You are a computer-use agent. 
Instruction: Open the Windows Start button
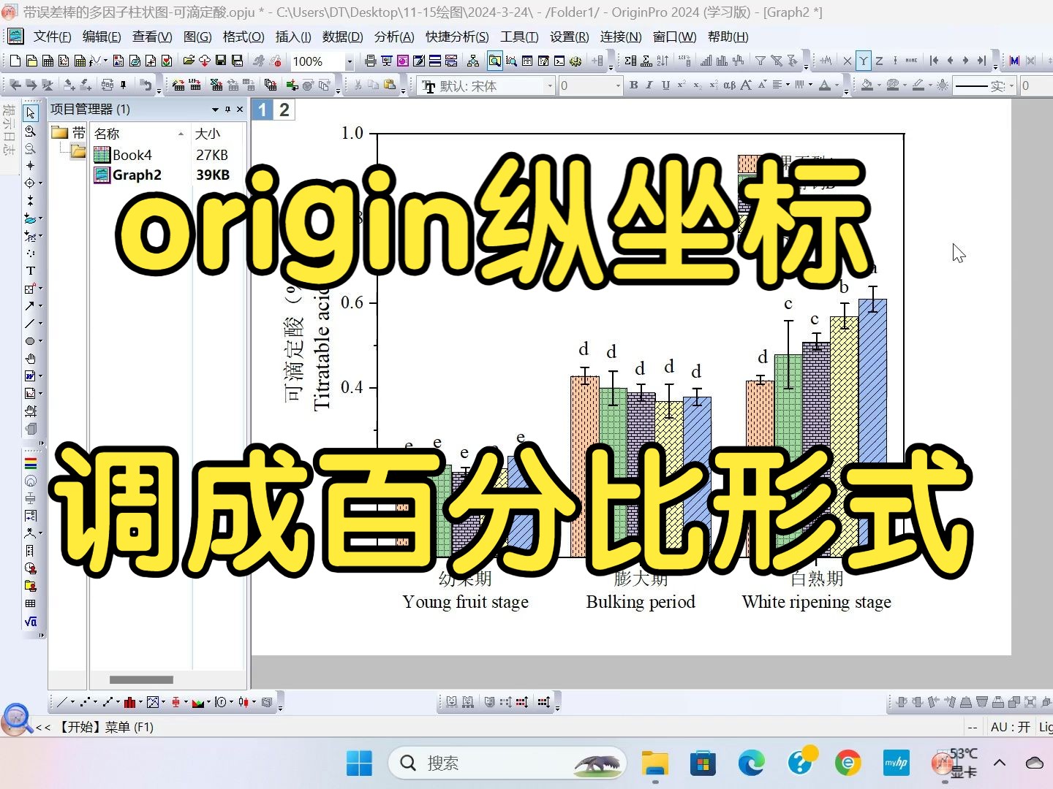click(359, 763)
